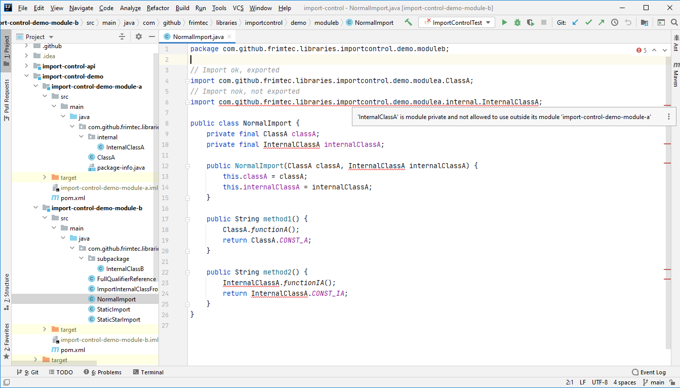Open the 6: Problems tool window
The image size is (680, 388).
(x=102, y=372)
